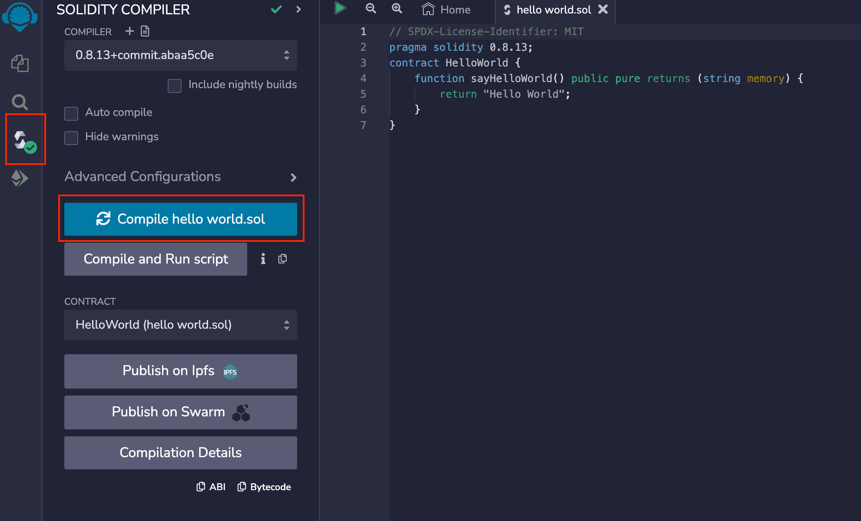This screenshot has width=861, height=521.
Task: Zoom out the editor font
Action: 371,8
